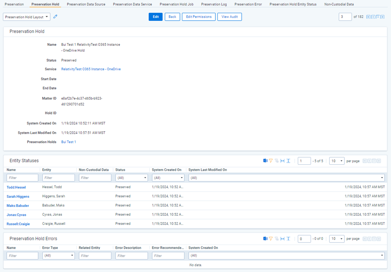Viewport: 391px width, 272px height.
Task: Open Entity Statuses System Created On filter dropdown
Action: [x=168, y=178]
